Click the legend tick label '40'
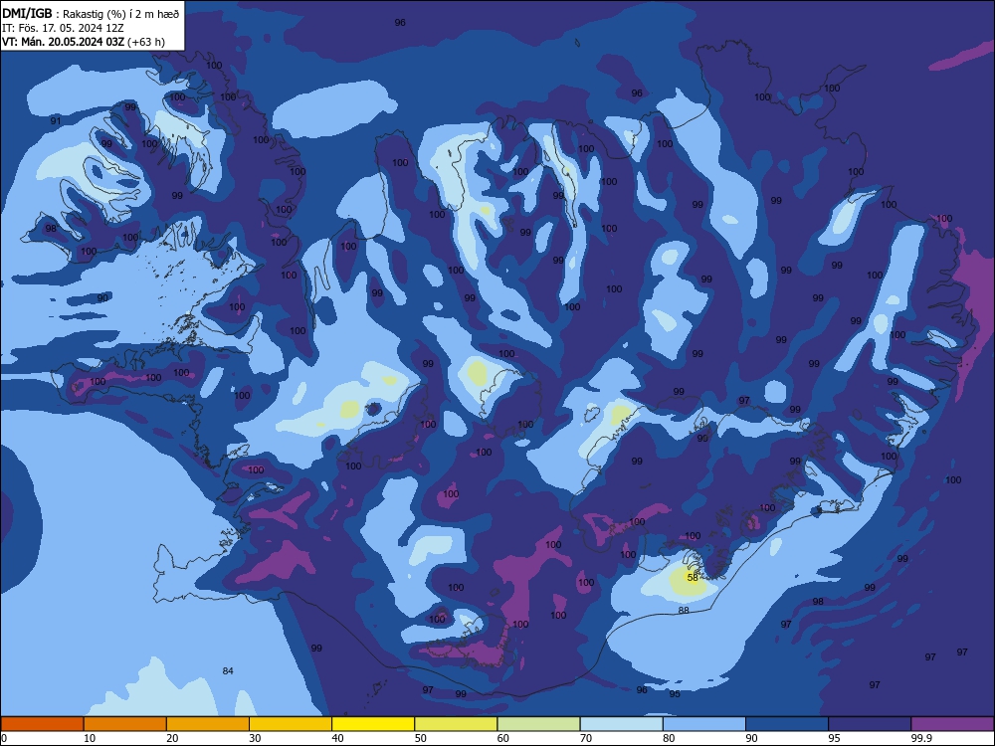Viewport: 995px width, 746px height. coord(337,738)
